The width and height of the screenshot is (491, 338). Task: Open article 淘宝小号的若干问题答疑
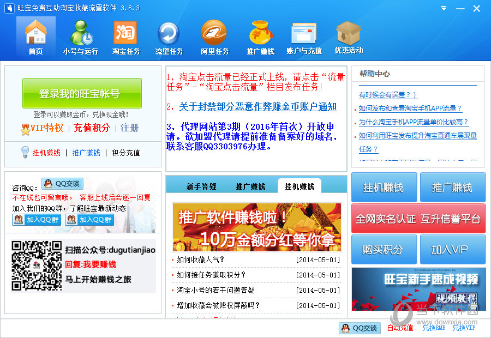pyautogui.click(x=215, y=290)
